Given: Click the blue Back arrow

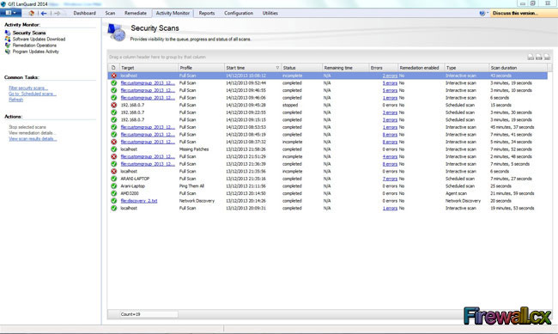Looking at the screenshot, I should click(x=44, y=13).
